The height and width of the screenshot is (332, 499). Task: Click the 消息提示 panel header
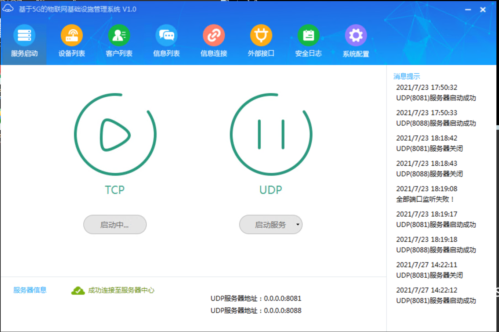coord(406,76)
